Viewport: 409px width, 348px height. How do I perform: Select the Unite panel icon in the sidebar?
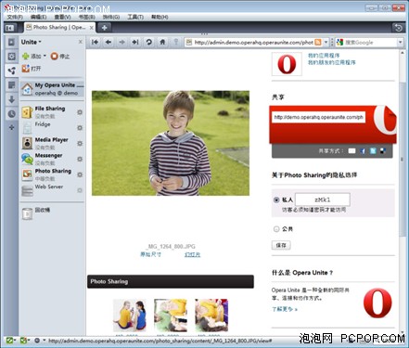(x=11, y=71)
